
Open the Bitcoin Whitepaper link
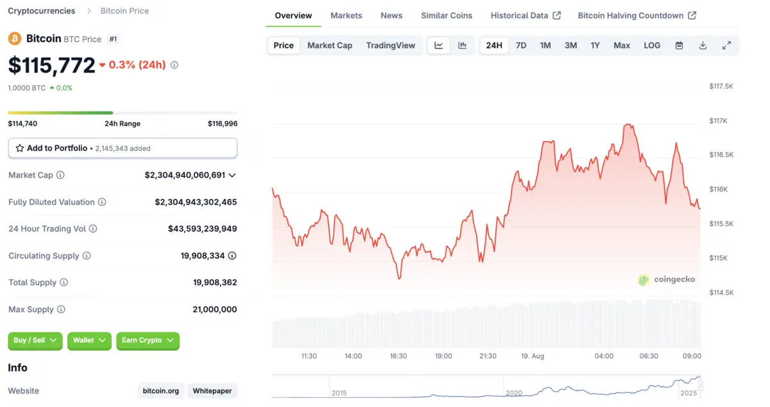(x=212, y=390)
